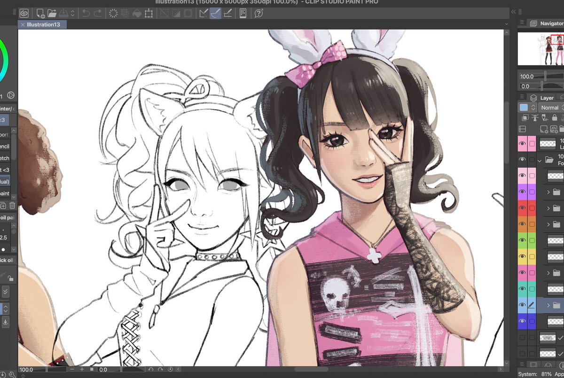This screenshot has height=378, width=564.
Task: Collapse the expanded top folder chevron
Action: click(x=540, y=160)
